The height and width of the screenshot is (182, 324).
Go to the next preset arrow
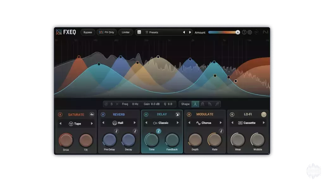pos(190,32)
